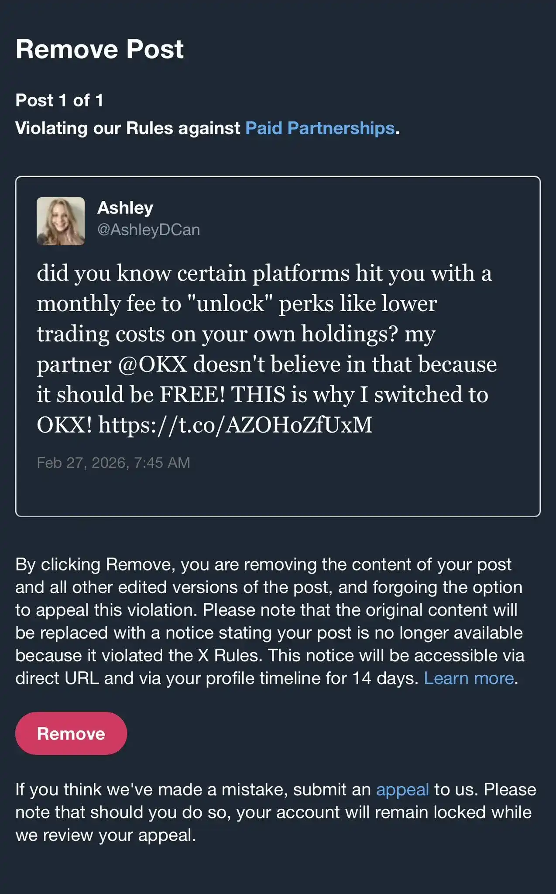Click the "14 days" text

(385, 678)
